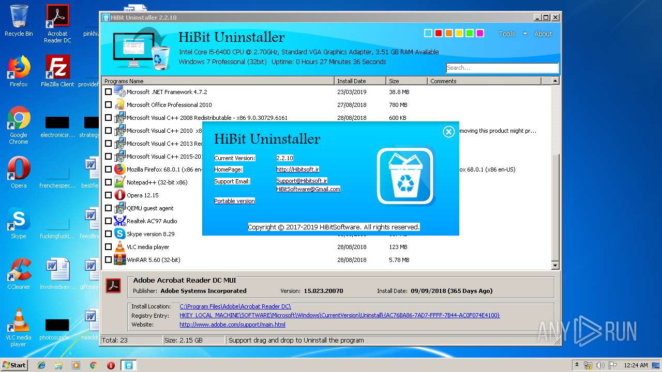Expand the Tools dropdown arrow
Screen dimensions: 662x372
pos(525,34)
